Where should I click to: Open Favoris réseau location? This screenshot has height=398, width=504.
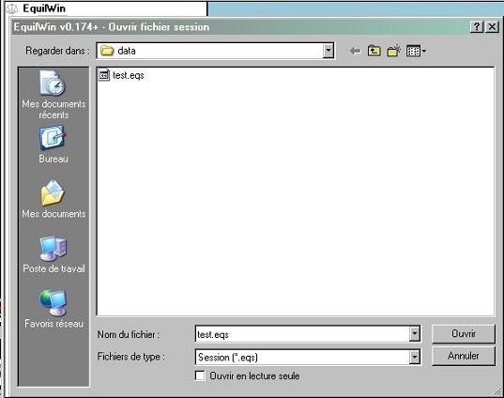pyautogui.click(x=53, y=309)
